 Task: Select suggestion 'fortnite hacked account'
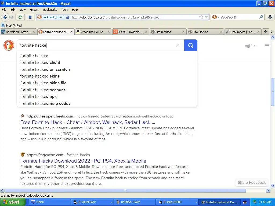pos(107,90)
